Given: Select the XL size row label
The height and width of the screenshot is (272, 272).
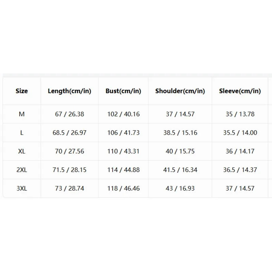Looking at the screenshot, I should (22, 151).
